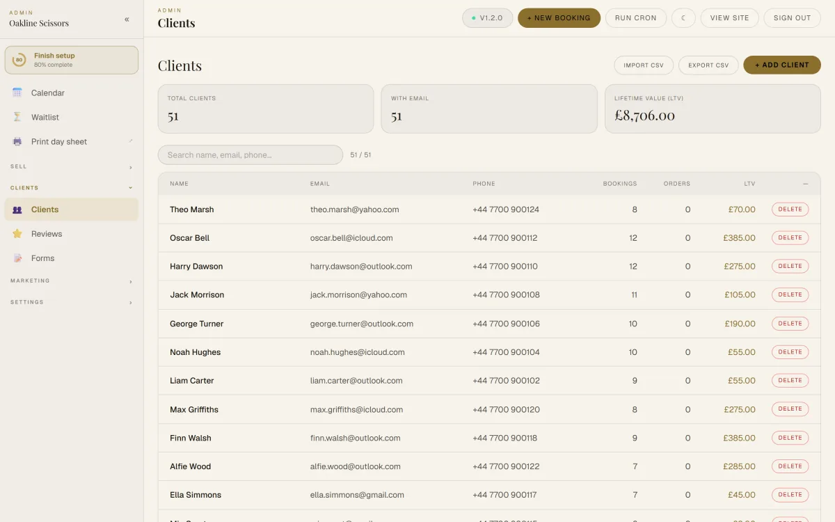Click the Run Cron button
The height and width of the screenshot is (522, 835).
coord(636,18)
